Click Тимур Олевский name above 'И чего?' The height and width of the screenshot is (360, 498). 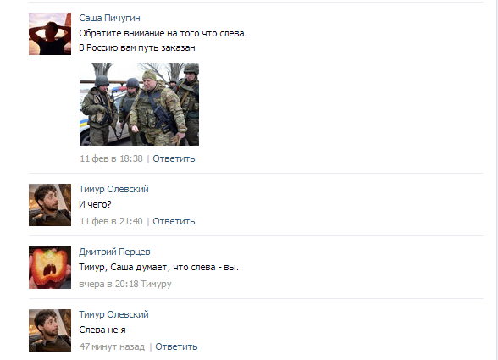[113, 189]
